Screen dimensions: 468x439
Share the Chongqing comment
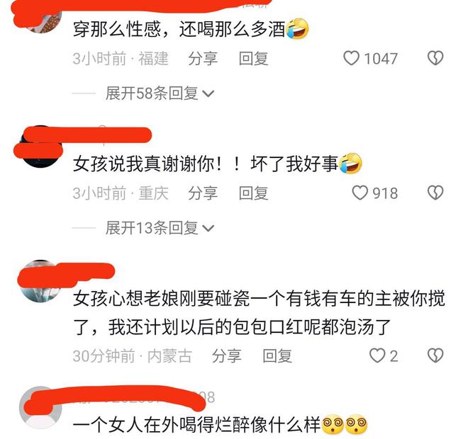pos(203,193)
